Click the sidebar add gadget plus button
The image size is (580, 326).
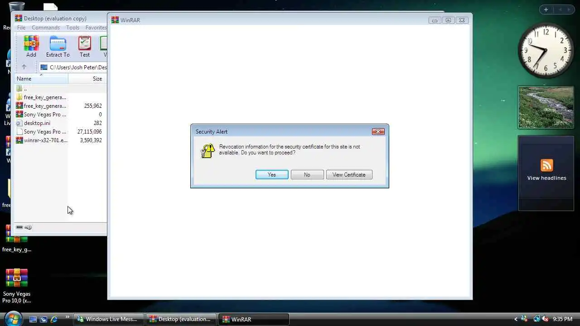[x=546, y=10]
